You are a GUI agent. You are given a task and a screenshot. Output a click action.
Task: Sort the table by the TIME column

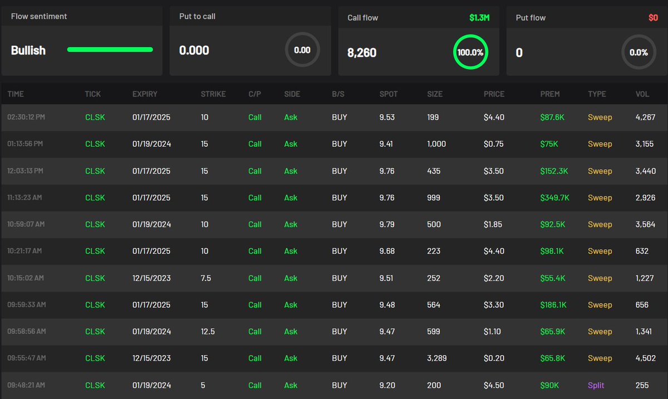click(x=16, y=93)
